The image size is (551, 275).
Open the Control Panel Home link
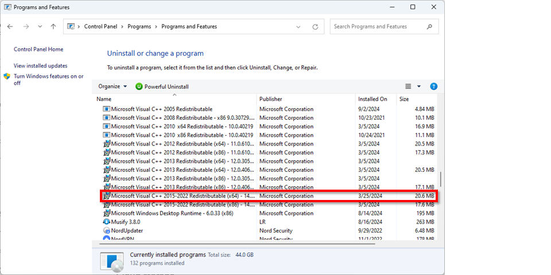(x=38, y=49)
